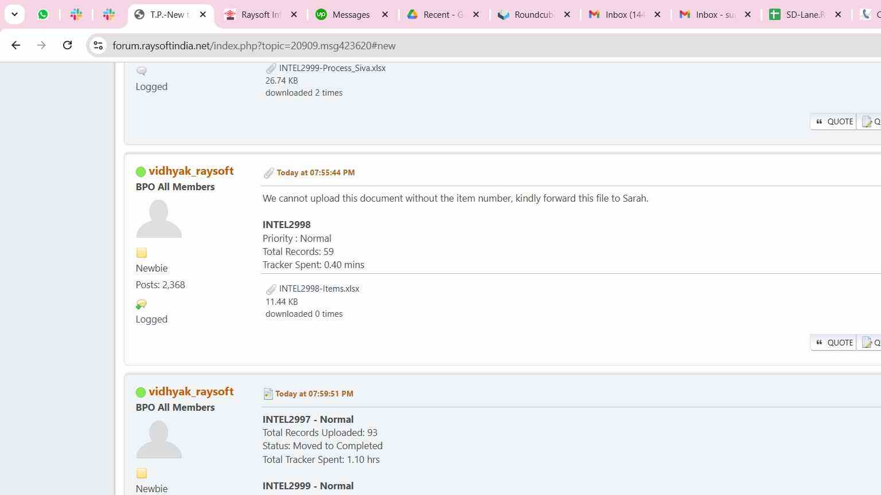
Task: Click the personal message icon under Posts: 2,368
Action: 141,304
